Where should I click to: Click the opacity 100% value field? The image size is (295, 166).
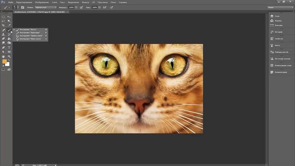tap(71, 7)
